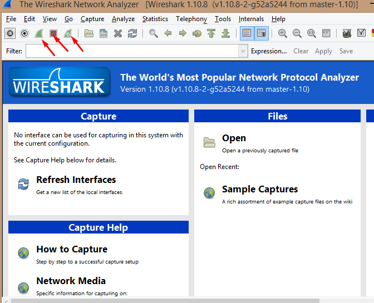Jump to the last packet

(225, 33)
